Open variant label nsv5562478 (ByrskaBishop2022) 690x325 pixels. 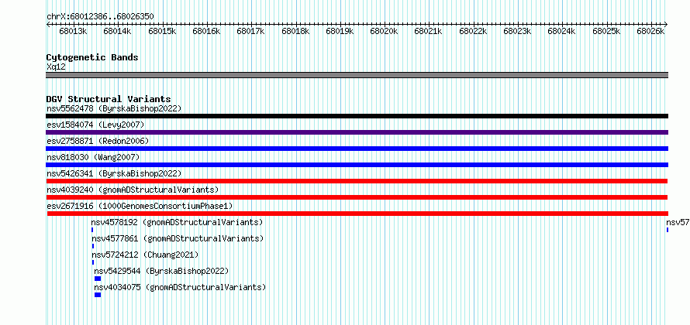pyautogui.click(x=114, y=108)
